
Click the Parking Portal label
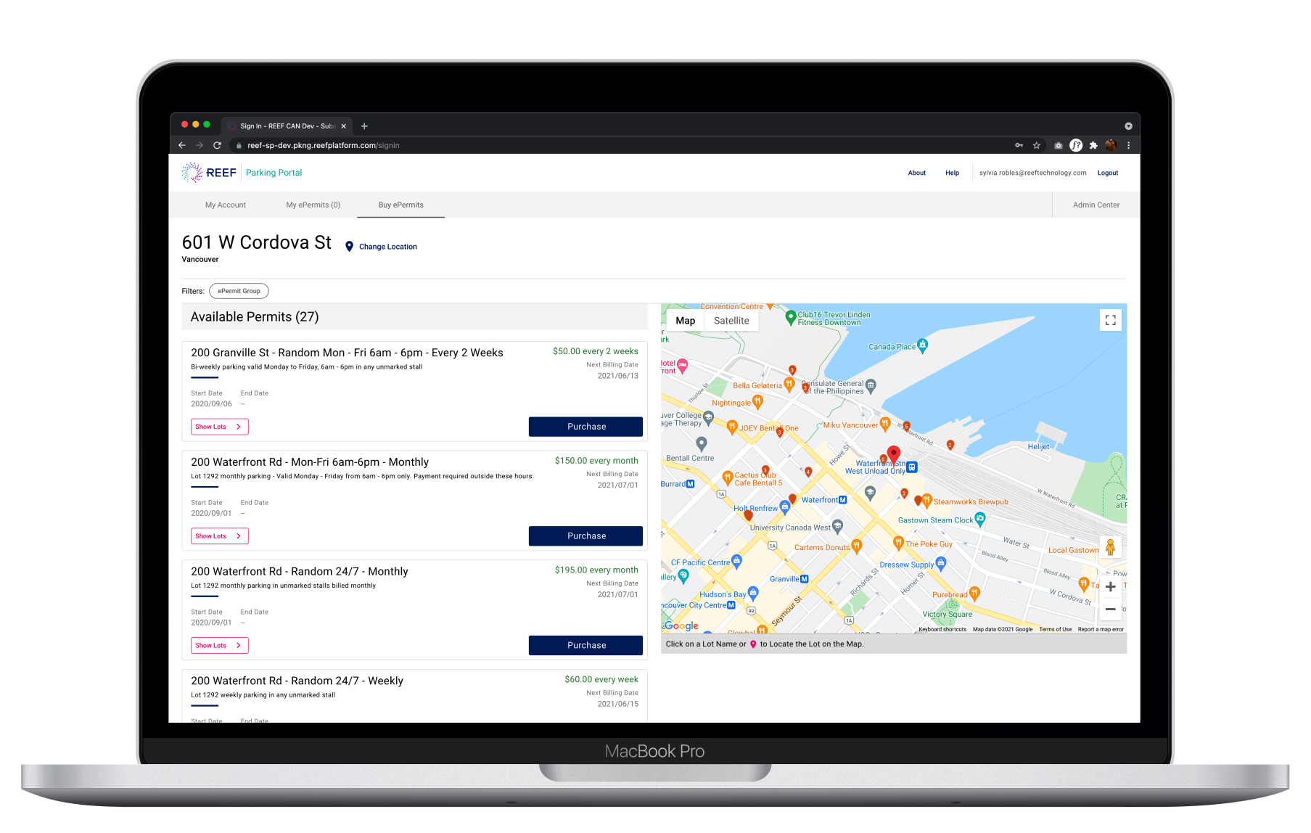(274, 173)
